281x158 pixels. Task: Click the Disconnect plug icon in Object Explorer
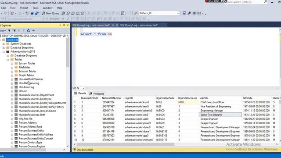click(14, 31)
